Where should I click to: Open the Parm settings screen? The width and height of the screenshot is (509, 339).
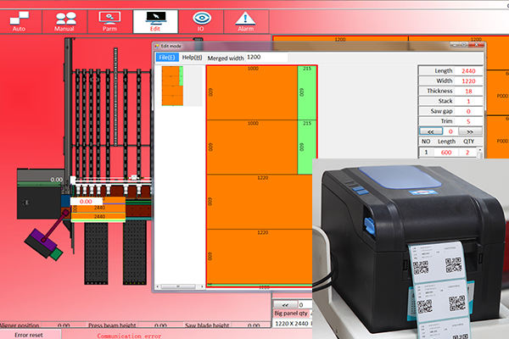(109, 18)
